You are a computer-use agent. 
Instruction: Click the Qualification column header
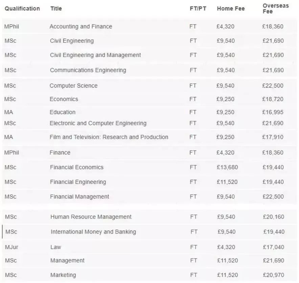click(x=22, y=8)
